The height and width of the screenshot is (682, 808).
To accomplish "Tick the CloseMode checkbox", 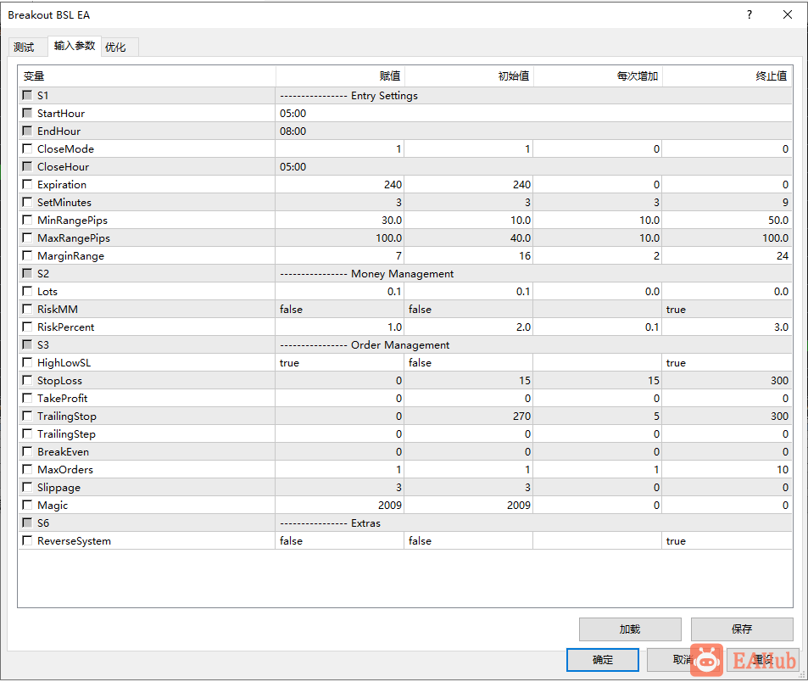I will (x=27, y=148).
